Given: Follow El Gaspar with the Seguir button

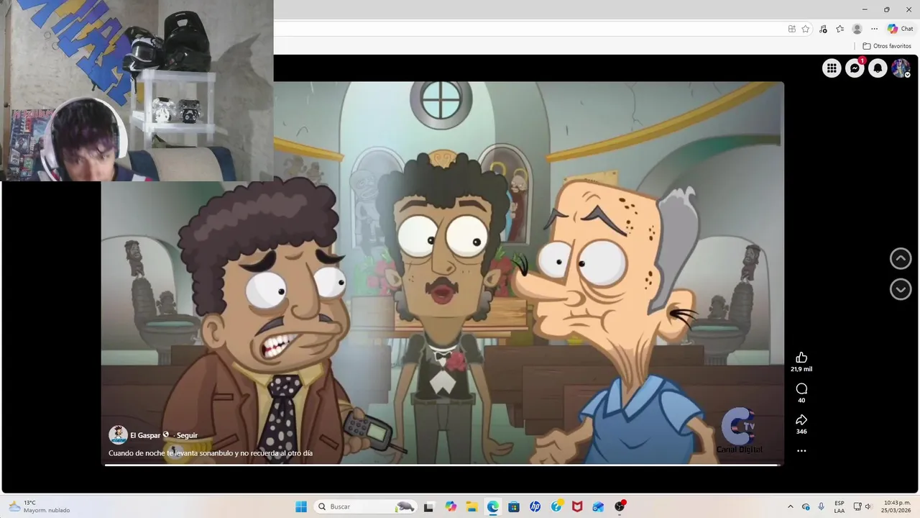Looking at the screenshot, I should coord(187,435).
